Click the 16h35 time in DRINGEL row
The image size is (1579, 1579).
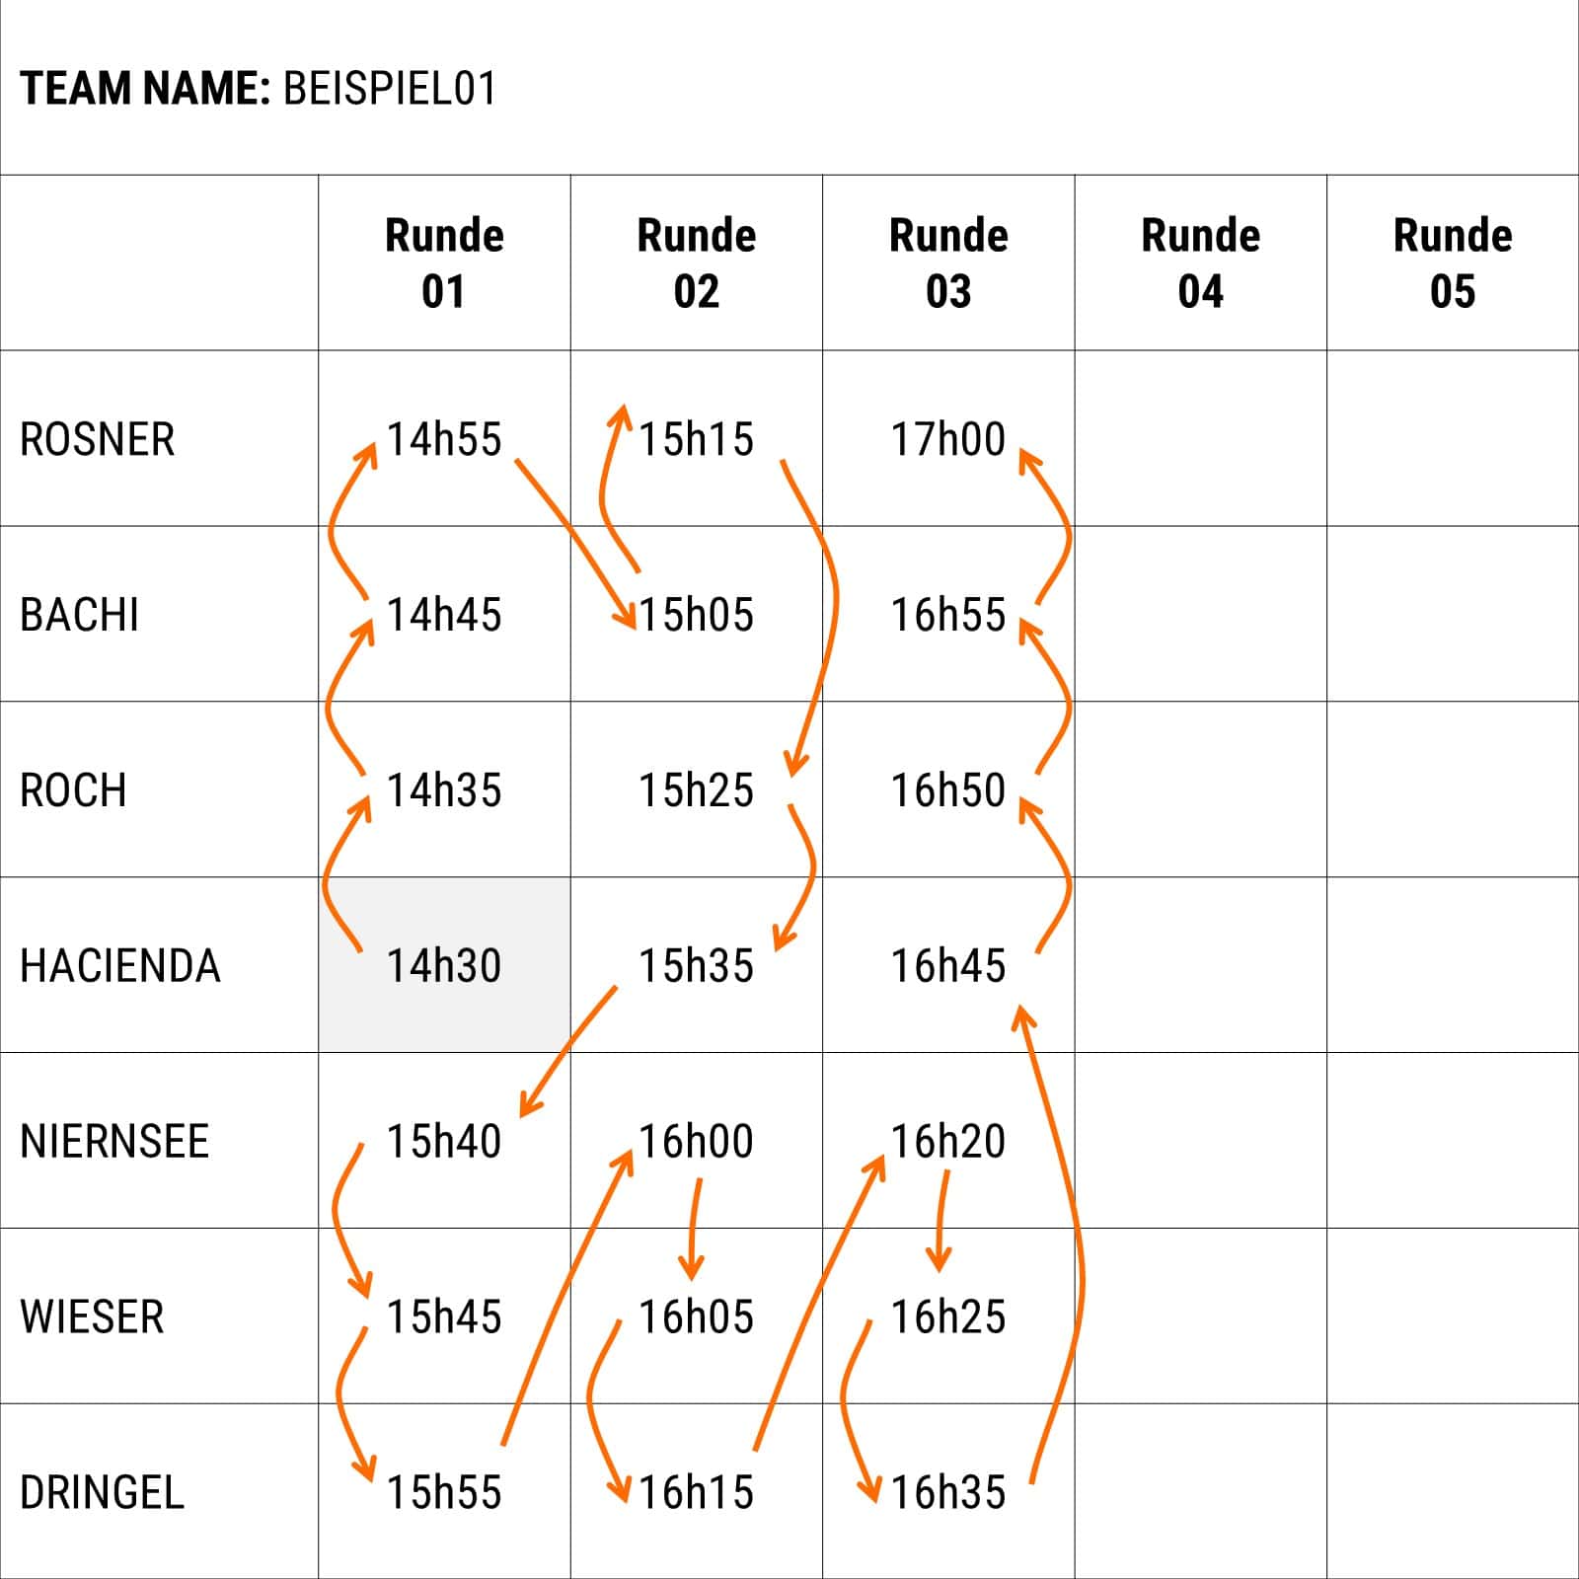948,1492
